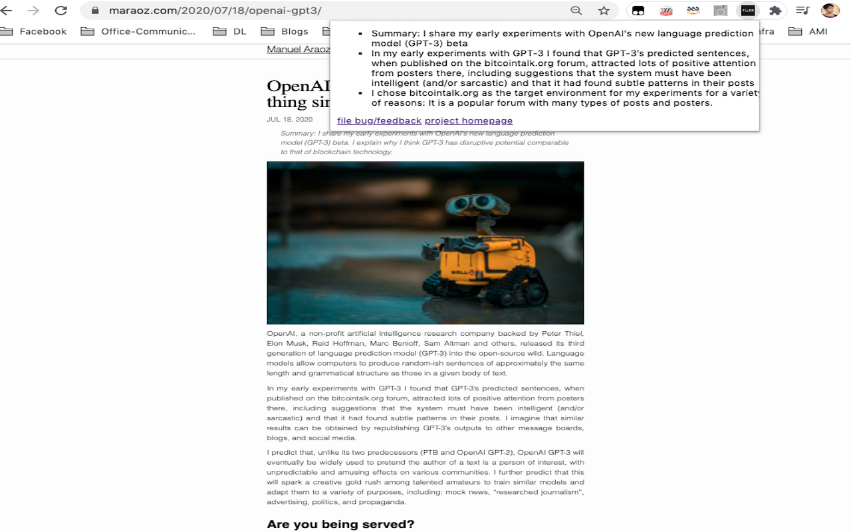Open the Chrome profile avatar
The image size is (851, 532).
pyautogui.click(x=830, y=11)
